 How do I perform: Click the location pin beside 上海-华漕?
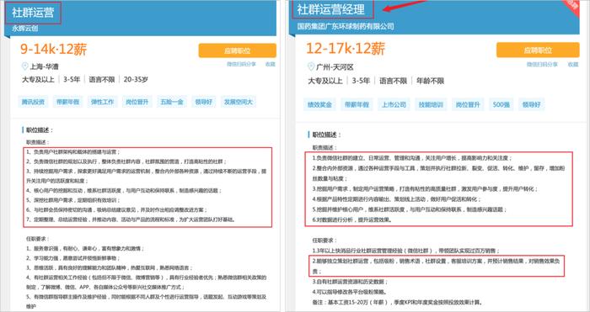pos(24,66)
